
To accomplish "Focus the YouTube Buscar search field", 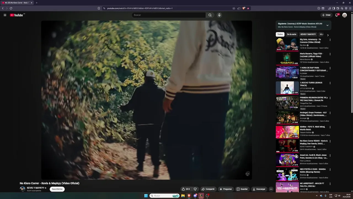I will pyautogui.click(x=169, y=15).
